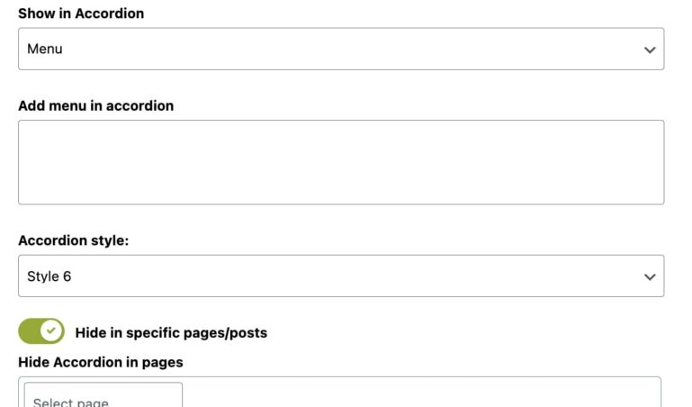Click empty space right of Select page field
This screenshot has width=692, height=407.
[421, 396]
